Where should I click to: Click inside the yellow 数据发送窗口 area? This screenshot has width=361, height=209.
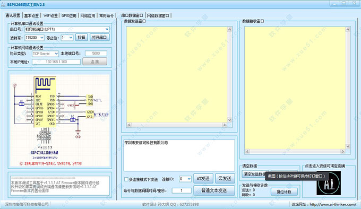coord(177,74)
